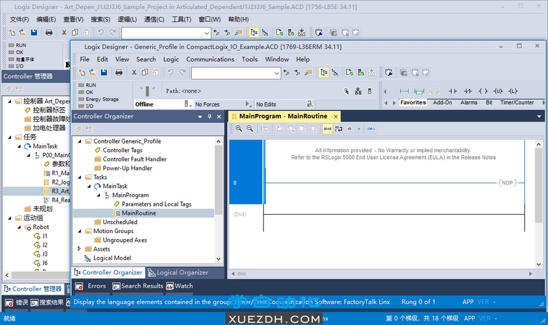Select Logical Model tree item
This screenshot has width=548, height=325.
pos(112,258)
